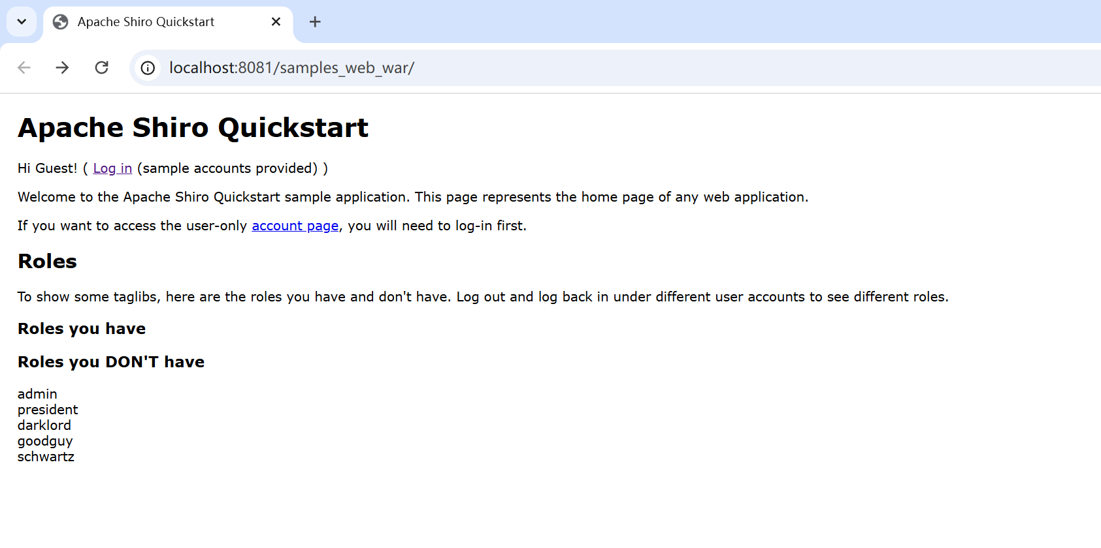Select the Apache Shiro Quickstart tab
The image size is (1101, 548).
click(167, 22)
